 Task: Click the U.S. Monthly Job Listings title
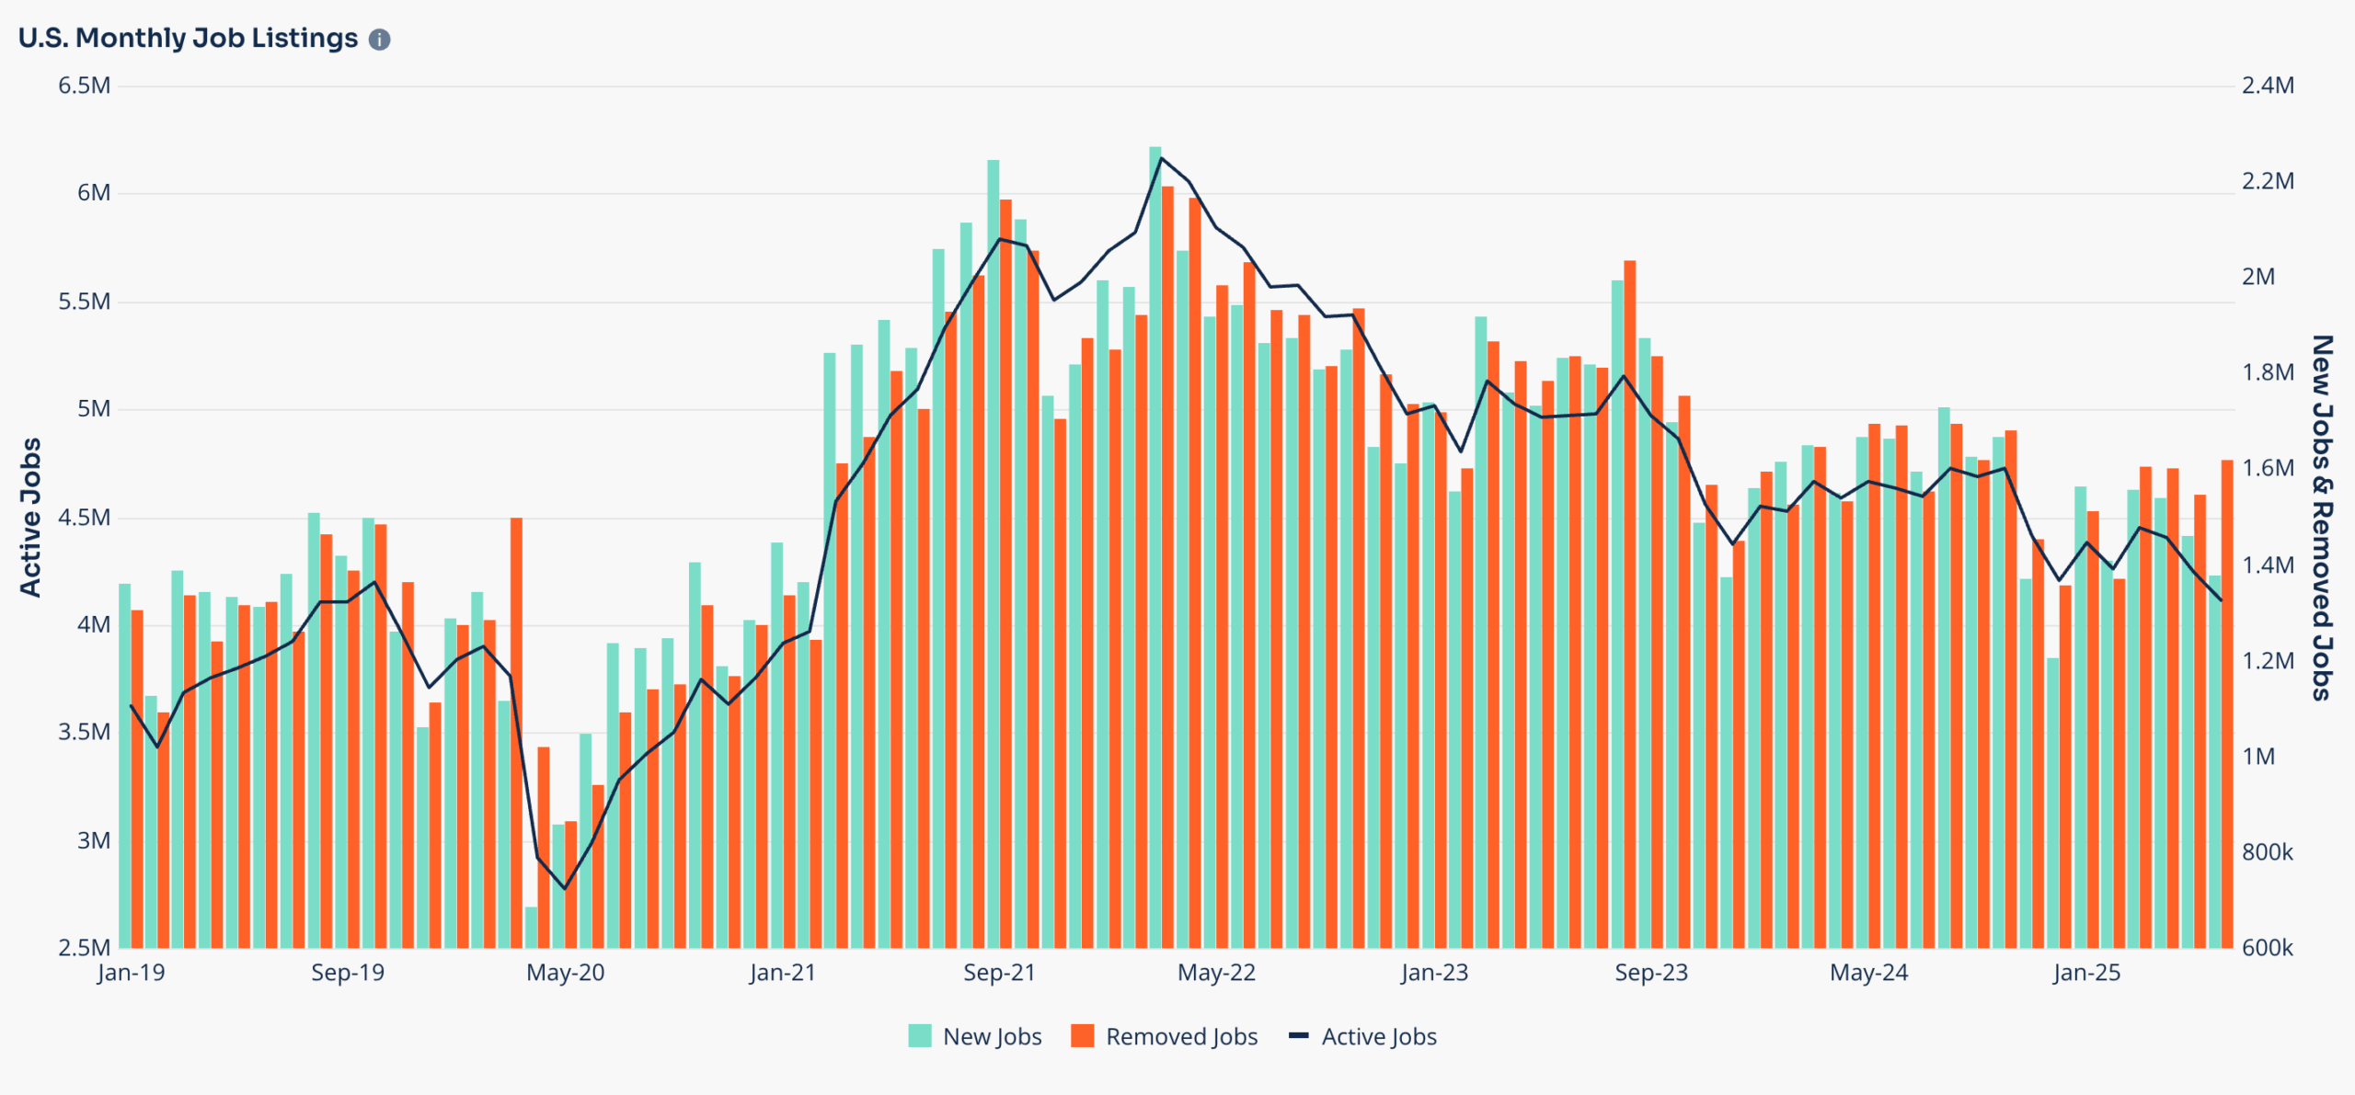(x=188, y=39)
